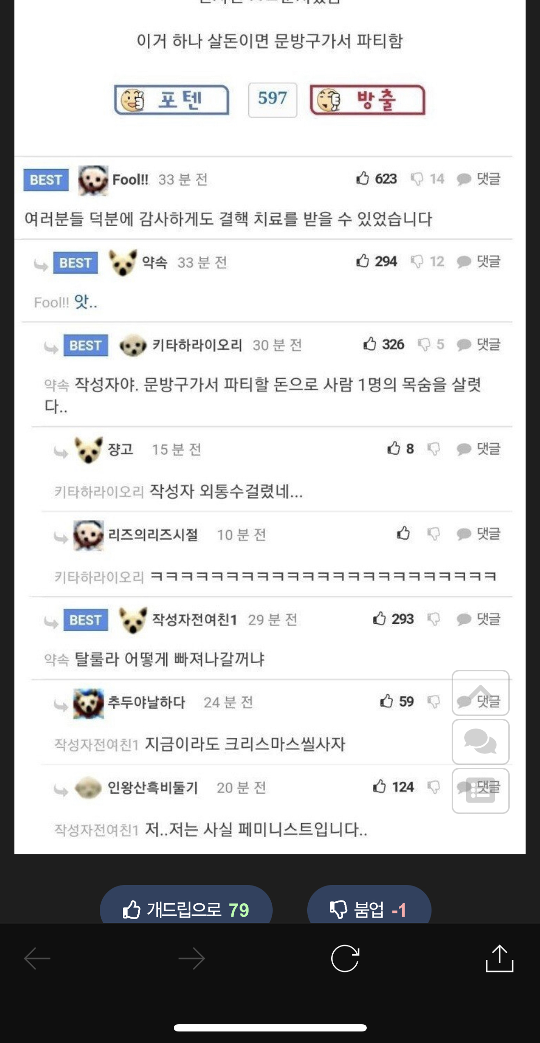Viewport: 540px width, 1043px height.
Task: Open the share sheet icon
Action: point(500,958)
